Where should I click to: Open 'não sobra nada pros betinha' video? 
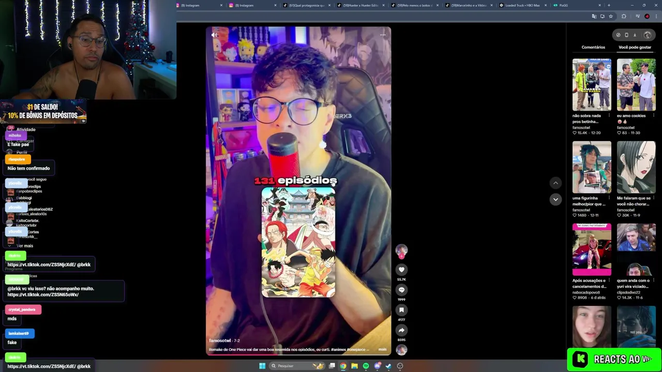point(592,85)
